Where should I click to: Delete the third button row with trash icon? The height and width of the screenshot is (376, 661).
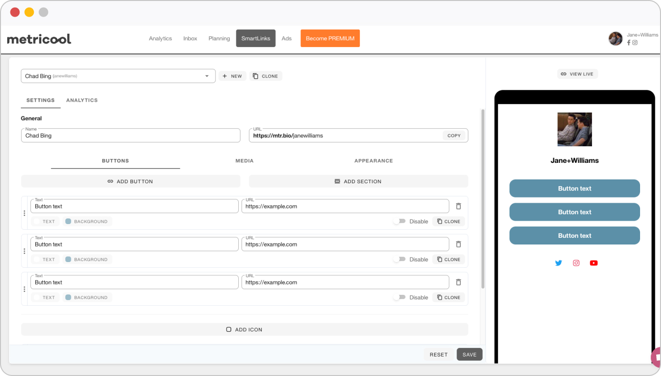458,282
